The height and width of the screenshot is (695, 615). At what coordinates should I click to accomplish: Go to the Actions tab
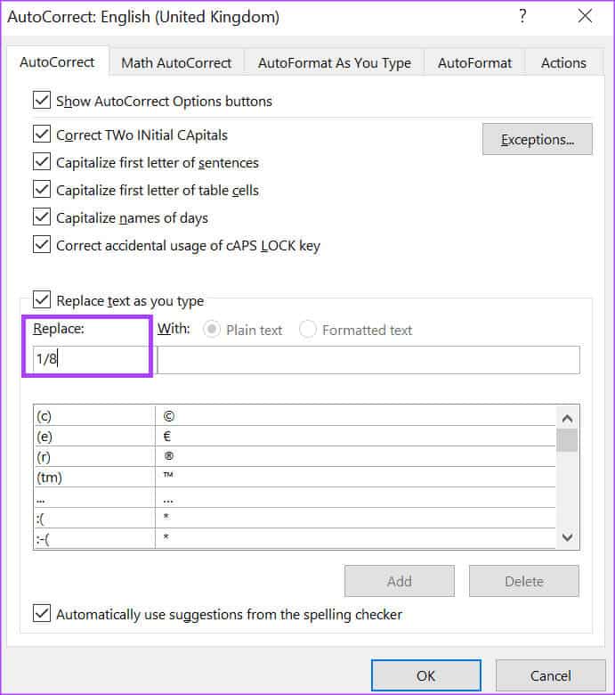point(563,62)
